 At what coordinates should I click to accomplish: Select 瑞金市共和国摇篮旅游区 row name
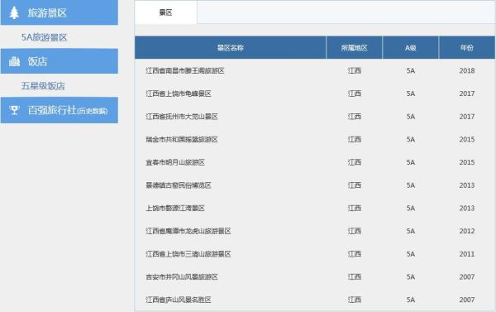[182, 139]
